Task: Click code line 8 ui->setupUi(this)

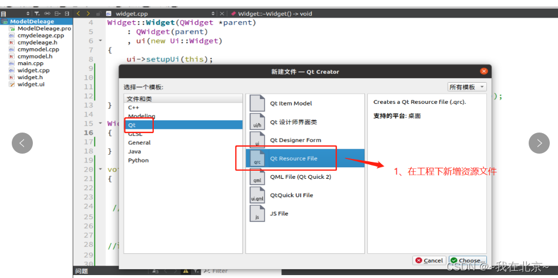Action: tap(170, 59)
